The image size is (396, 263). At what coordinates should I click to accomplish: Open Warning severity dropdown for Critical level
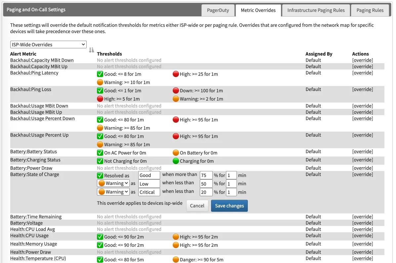tap(113, 192)
